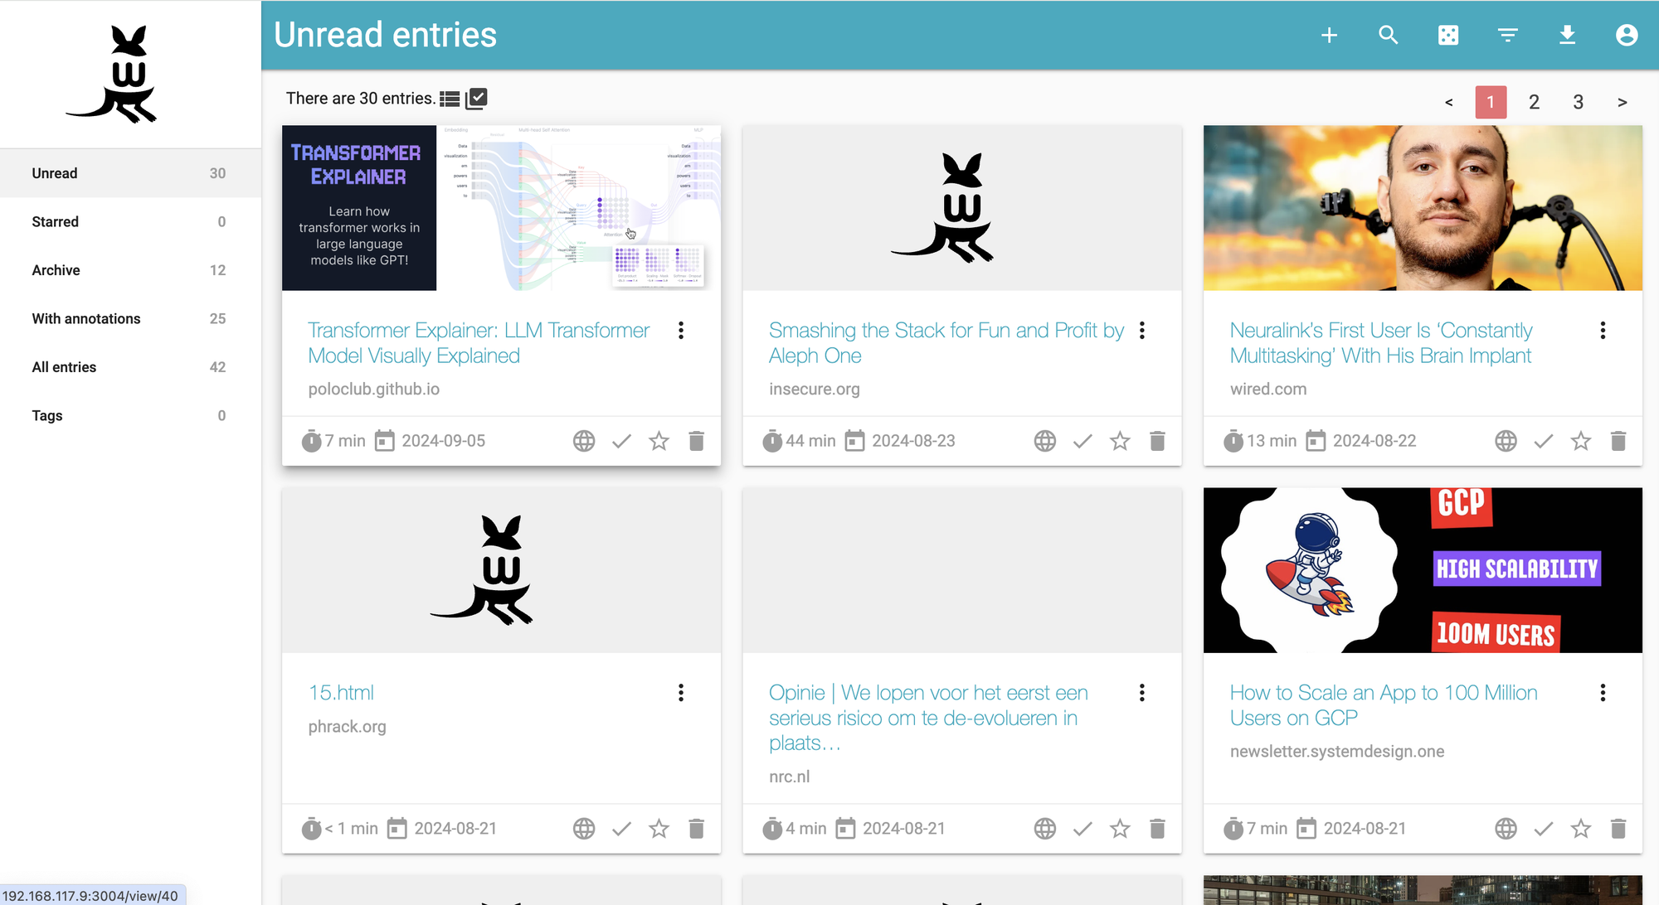Click the export download icon

(x=1567, y=35)
